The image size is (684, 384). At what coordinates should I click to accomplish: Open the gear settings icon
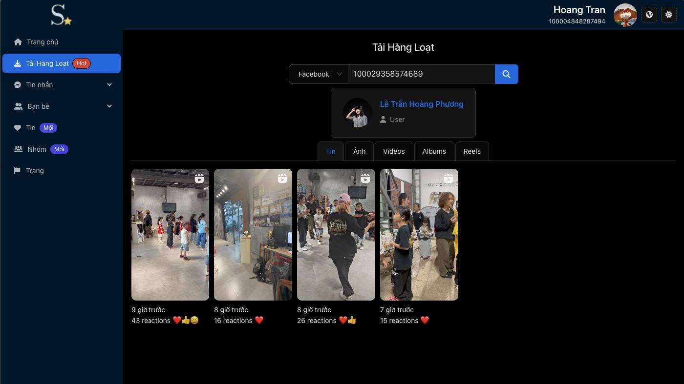[x=669, y=15]
